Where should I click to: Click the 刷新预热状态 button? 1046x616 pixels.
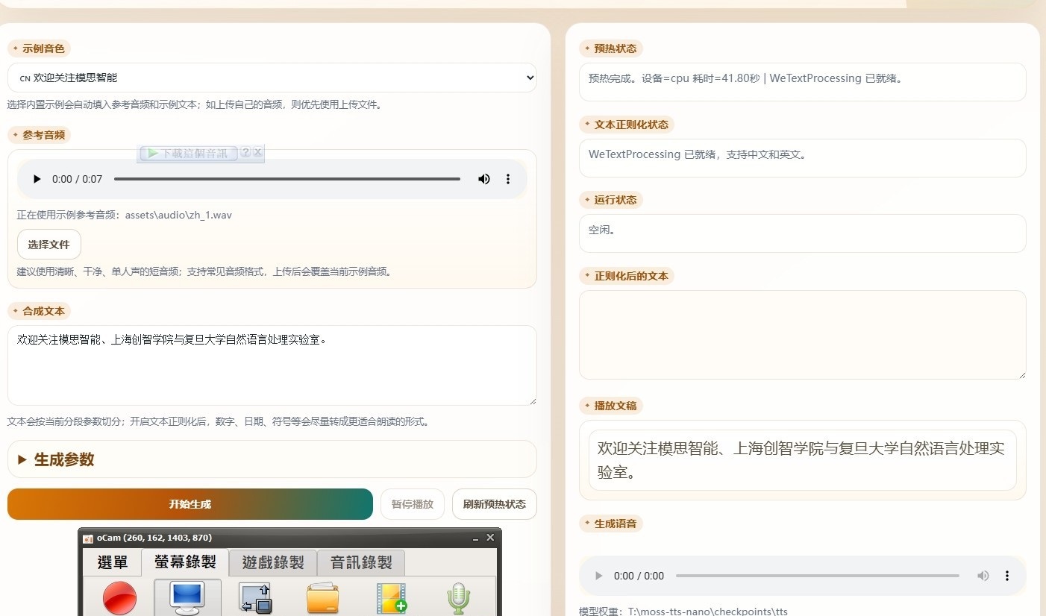tap(494, 504)
